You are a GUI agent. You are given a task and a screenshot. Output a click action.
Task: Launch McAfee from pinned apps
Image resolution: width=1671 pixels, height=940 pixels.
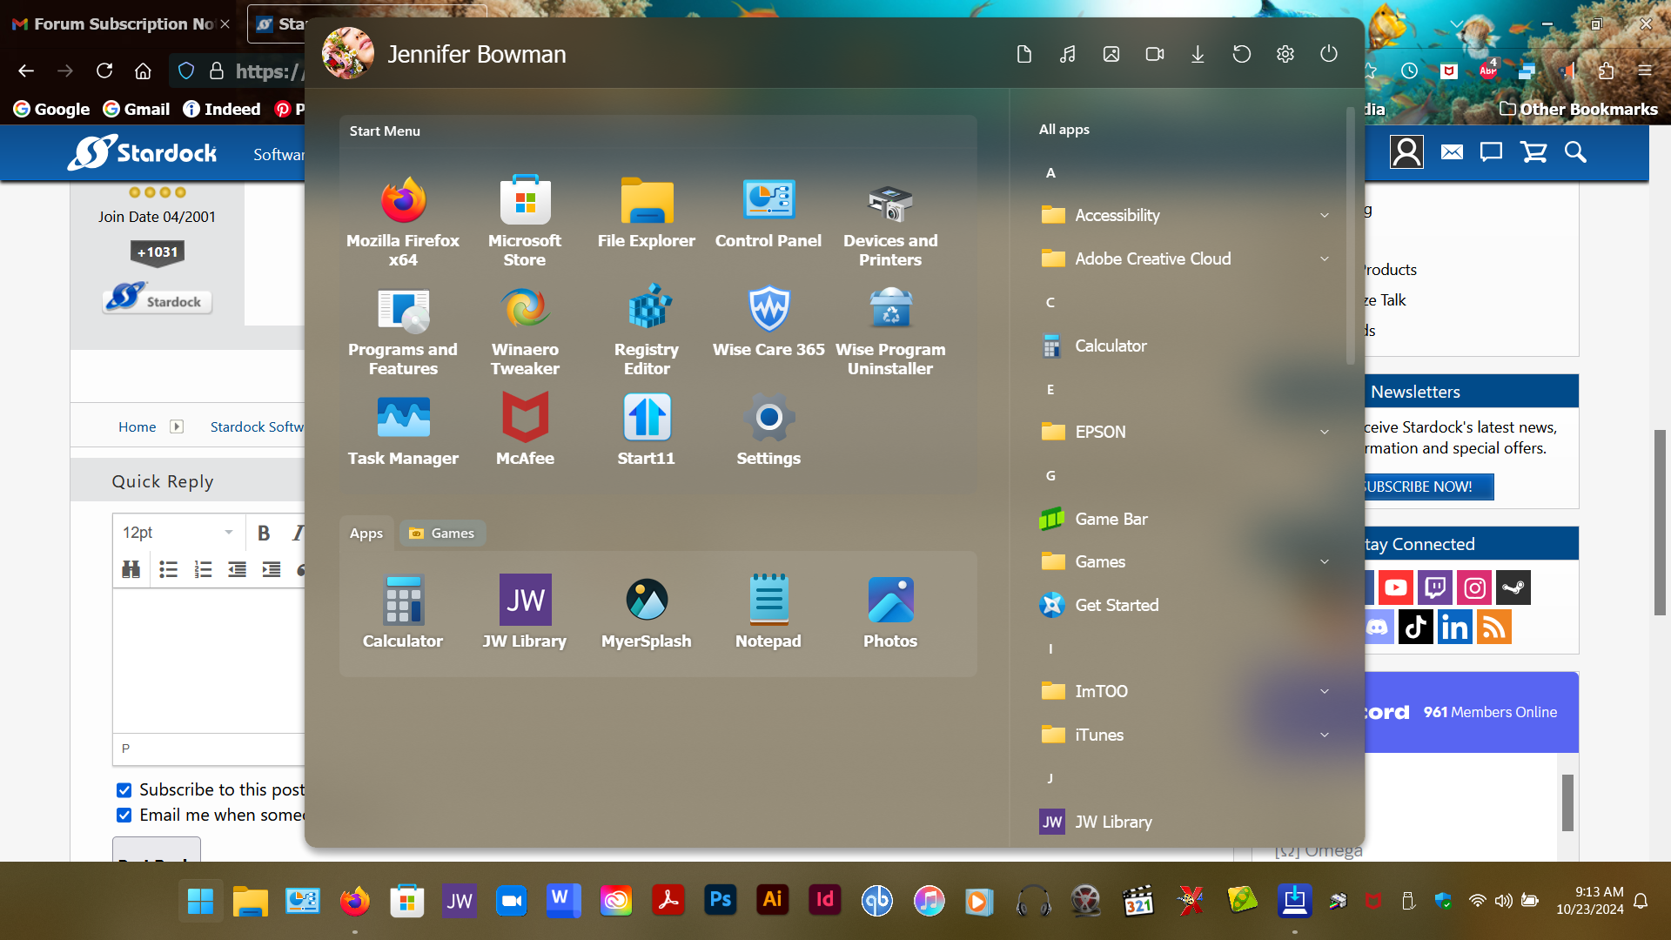pyautogui.click(x=525, y=430)
